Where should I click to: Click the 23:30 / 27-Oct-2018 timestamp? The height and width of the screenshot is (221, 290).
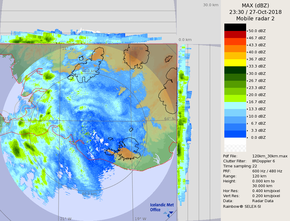click(x=255, y=12)
